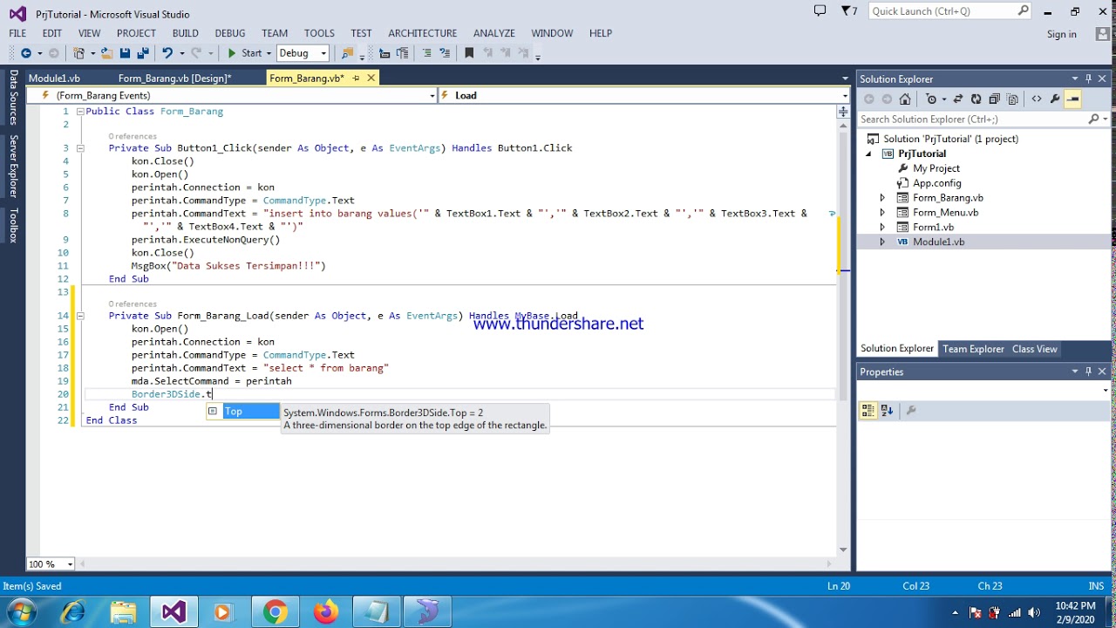
Task: Close the Form_Barang.vb tab
Action: click(371, 78)
